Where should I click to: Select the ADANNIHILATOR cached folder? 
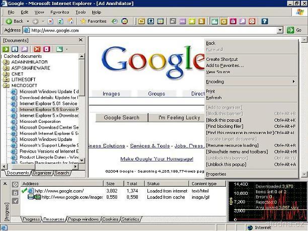[x=30, y=62]
